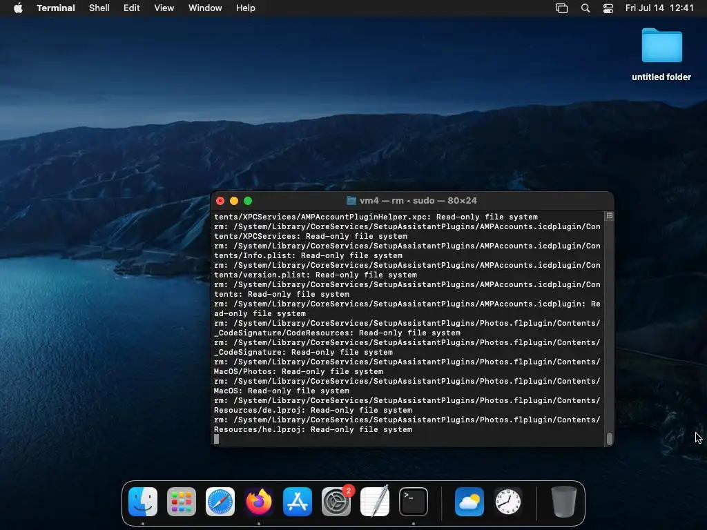Image resolution: width=707 pixels, height=530 pixels.
Task: Click the Terminal cursor block on last line
Action: 216,439
